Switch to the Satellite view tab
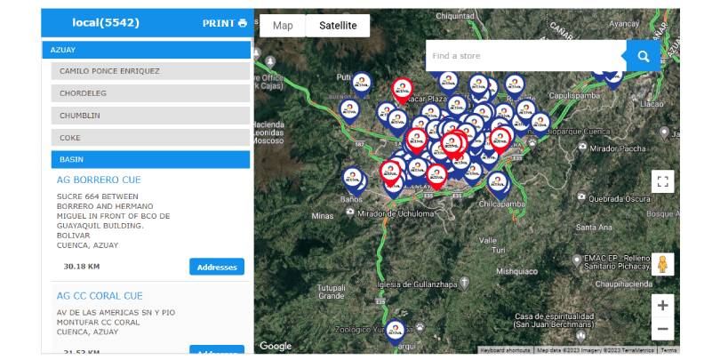Viewport: 720px width, 360px height. (x=338, y=26)
